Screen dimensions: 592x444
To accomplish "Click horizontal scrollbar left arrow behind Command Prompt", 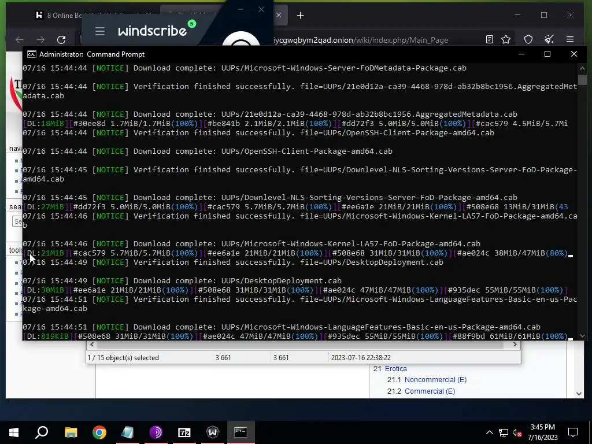I will 92,345.
